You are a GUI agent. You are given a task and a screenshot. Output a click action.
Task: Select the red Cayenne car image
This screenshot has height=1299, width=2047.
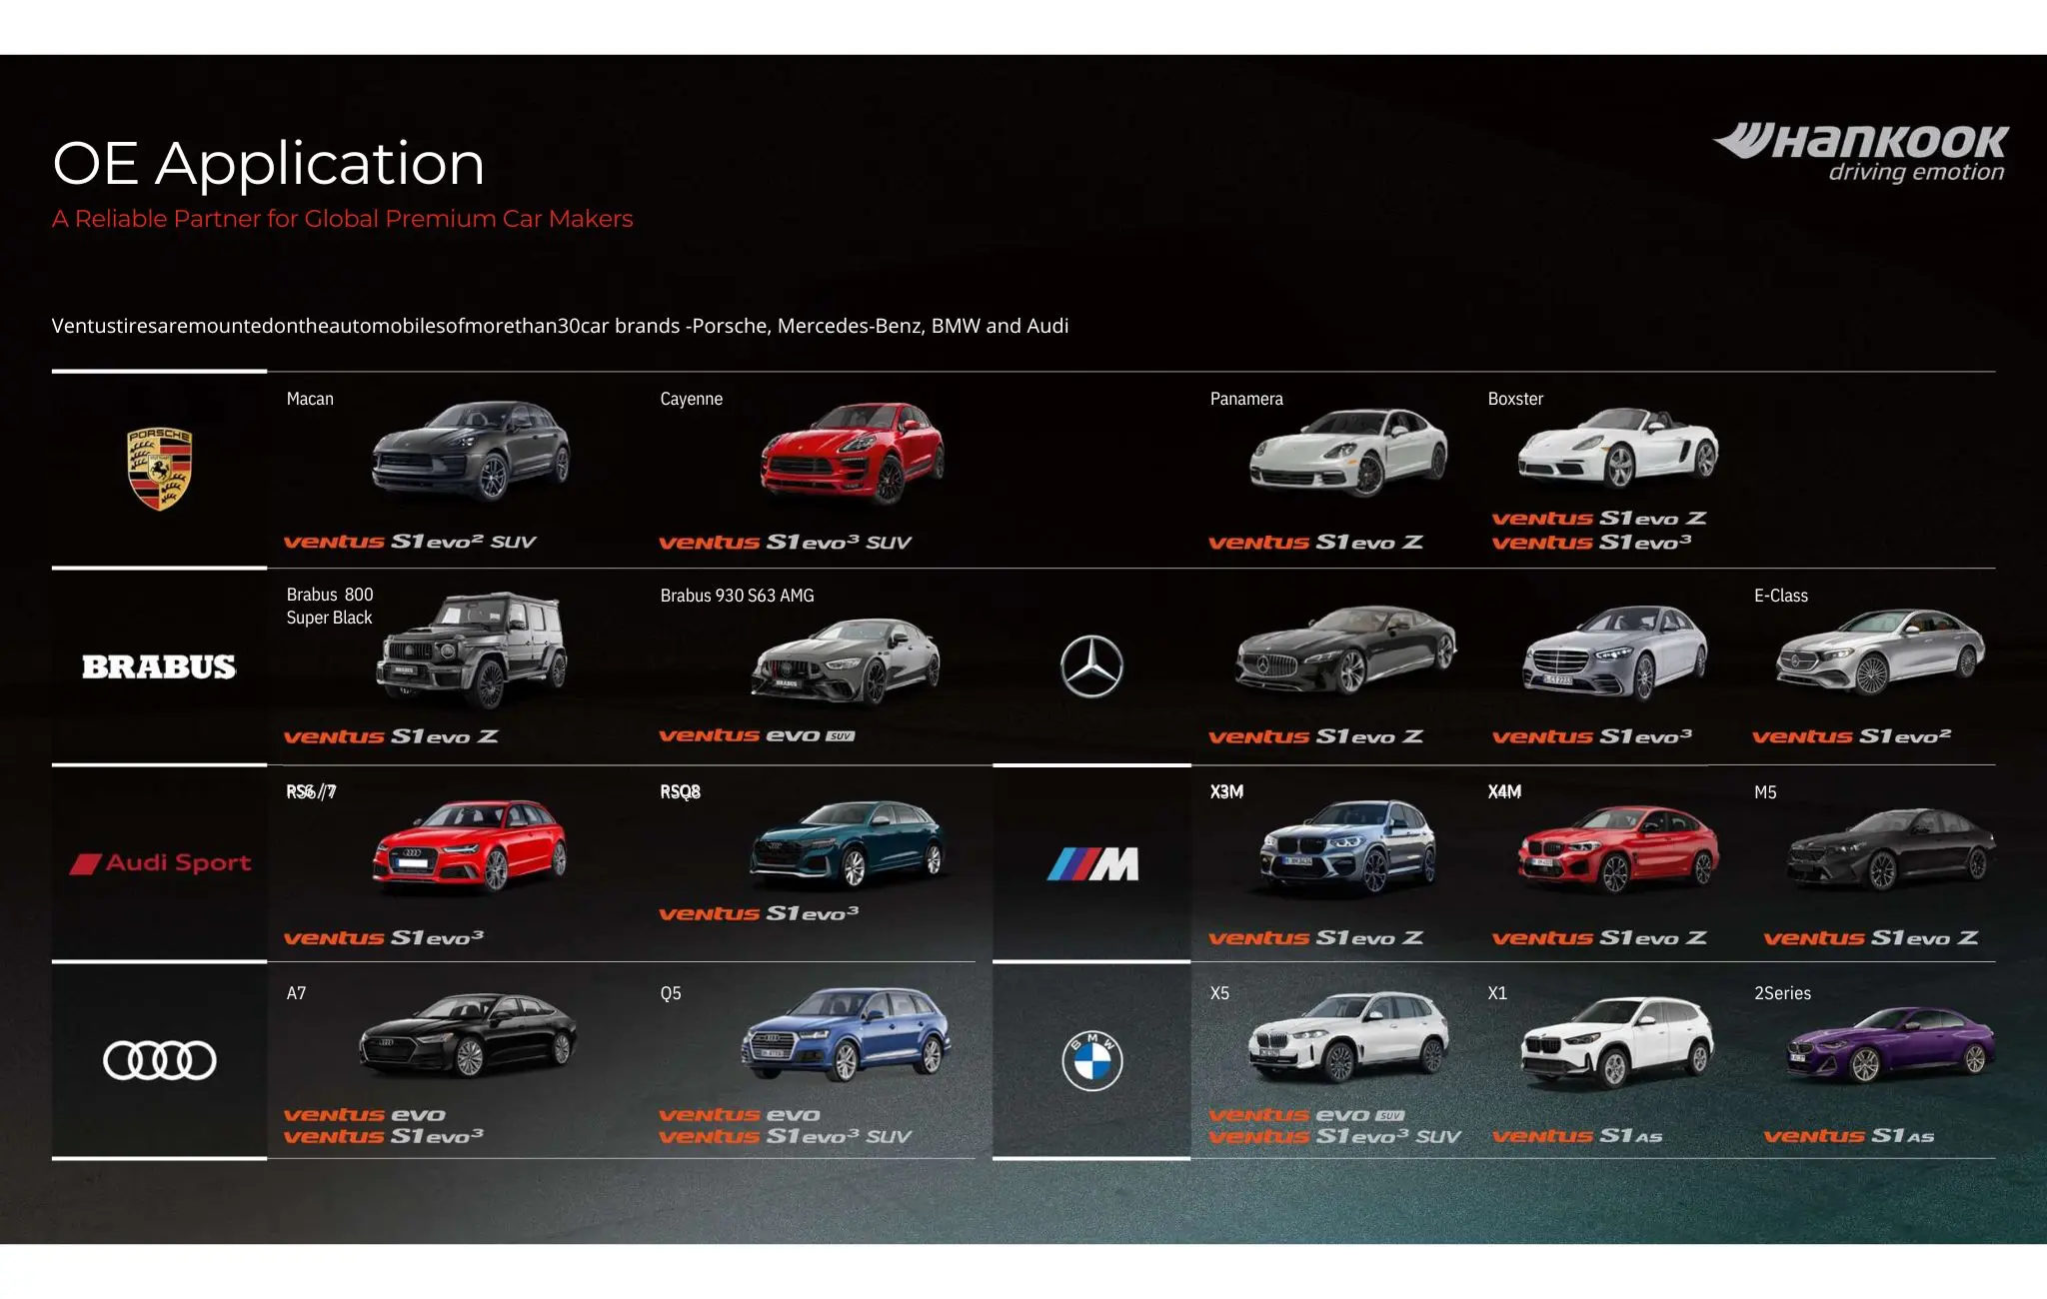pos(852,452)
